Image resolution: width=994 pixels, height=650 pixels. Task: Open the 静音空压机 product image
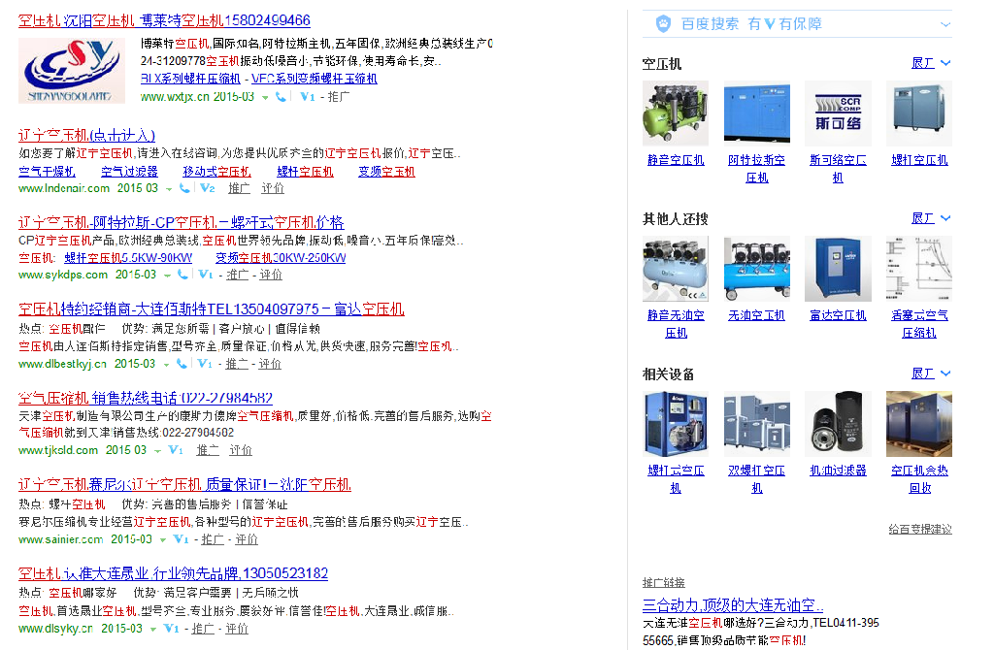pyautogui.click(x=676, y=114)
